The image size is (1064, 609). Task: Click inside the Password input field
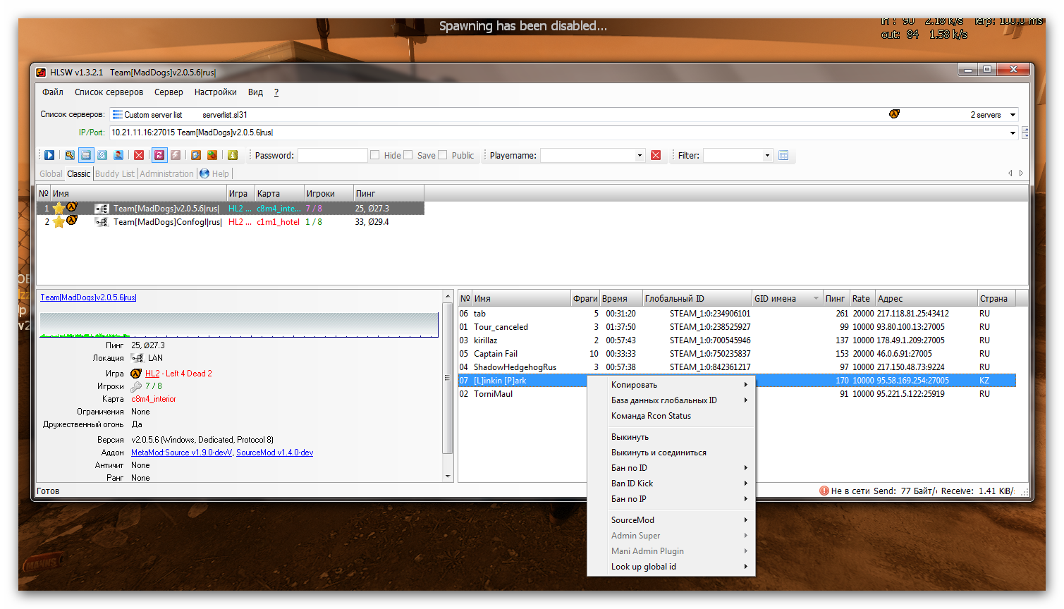tap(332, 156)
